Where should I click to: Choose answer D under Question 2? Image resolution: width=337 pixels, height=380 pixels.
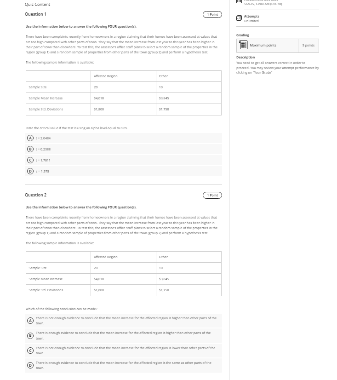coord(30,365)
